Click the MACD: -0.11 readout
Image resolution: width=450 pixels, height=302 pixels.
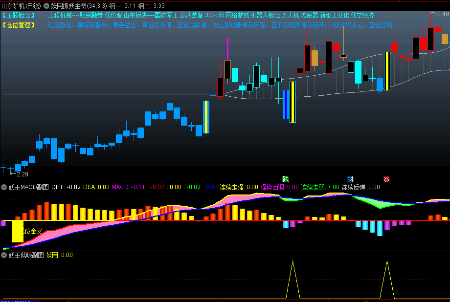[128, 188]
